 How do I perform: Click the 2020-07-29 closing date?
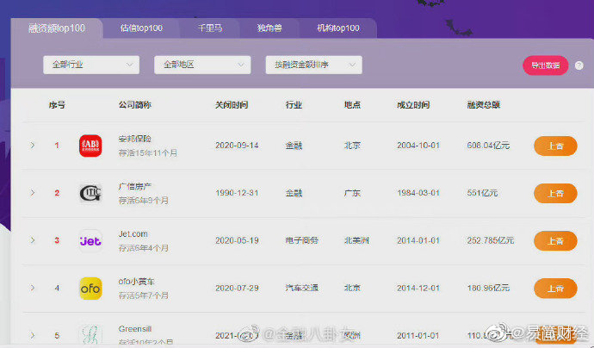point(237,288)
